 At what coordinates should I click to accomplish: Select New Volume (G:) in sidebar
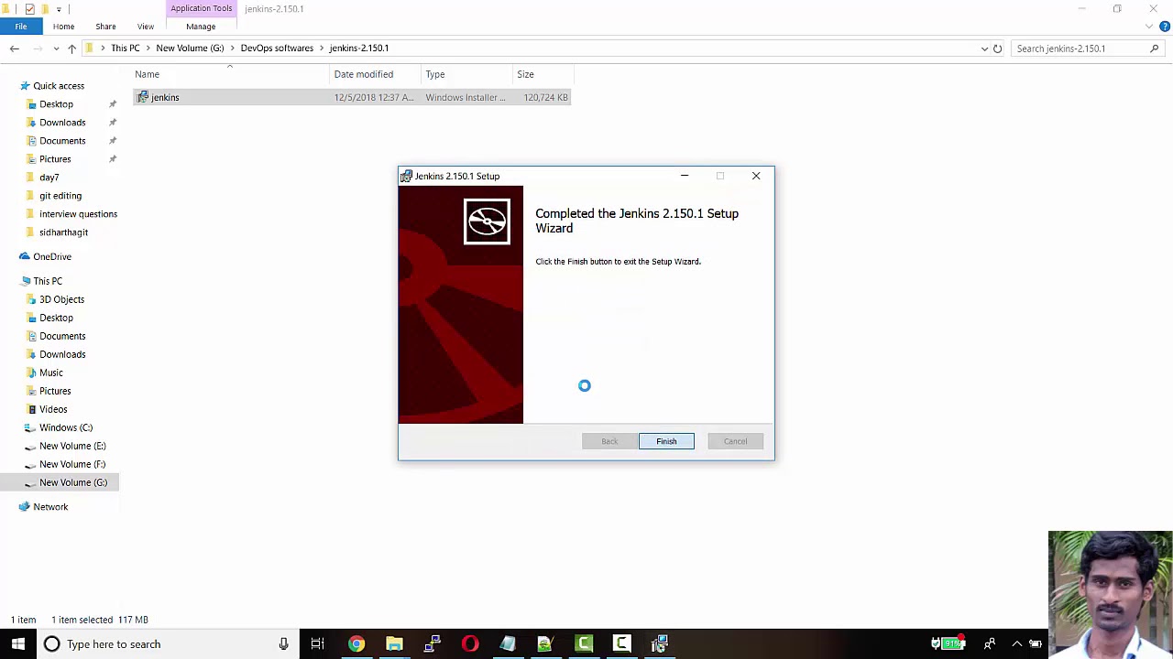pos(73,482)
